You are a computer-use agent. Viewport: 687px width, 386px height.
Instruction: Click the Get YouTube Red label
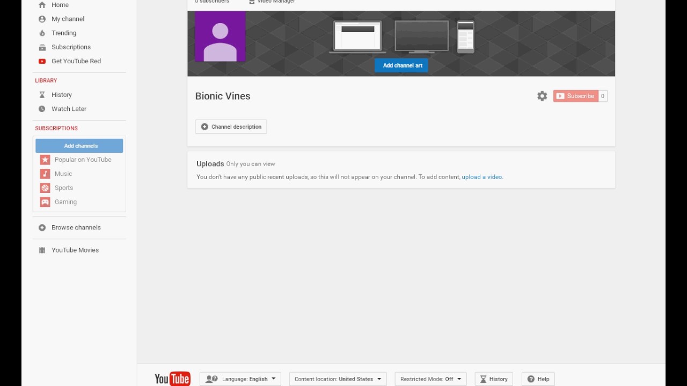pos(76,61)
